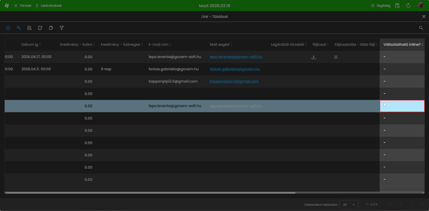Select the 2026.04.11. 00:00 date cell
Viewport: 429px width, 211px height.
tap(36, 69)
